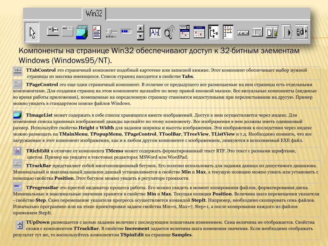The width and height of the screenshot is (328, 246).
Task: Click the bold 'TTabControl' heading text
Action: (x=41, y=70)
